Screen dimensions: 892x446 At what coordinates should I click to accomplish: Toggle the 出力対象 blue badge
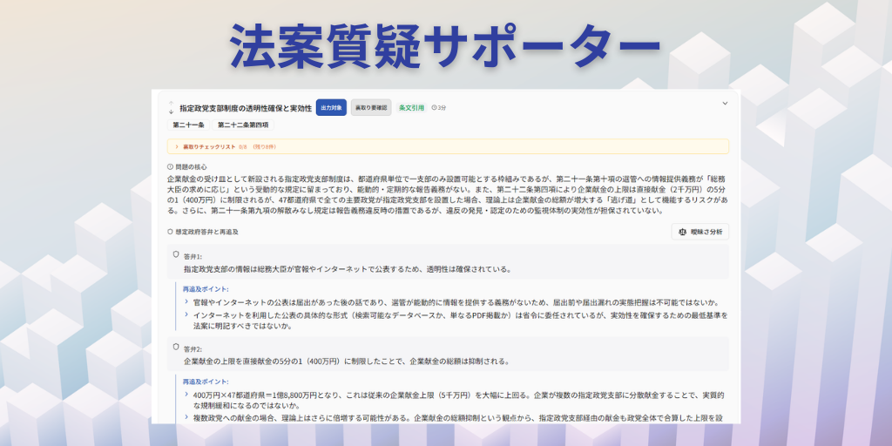(331, 108)
